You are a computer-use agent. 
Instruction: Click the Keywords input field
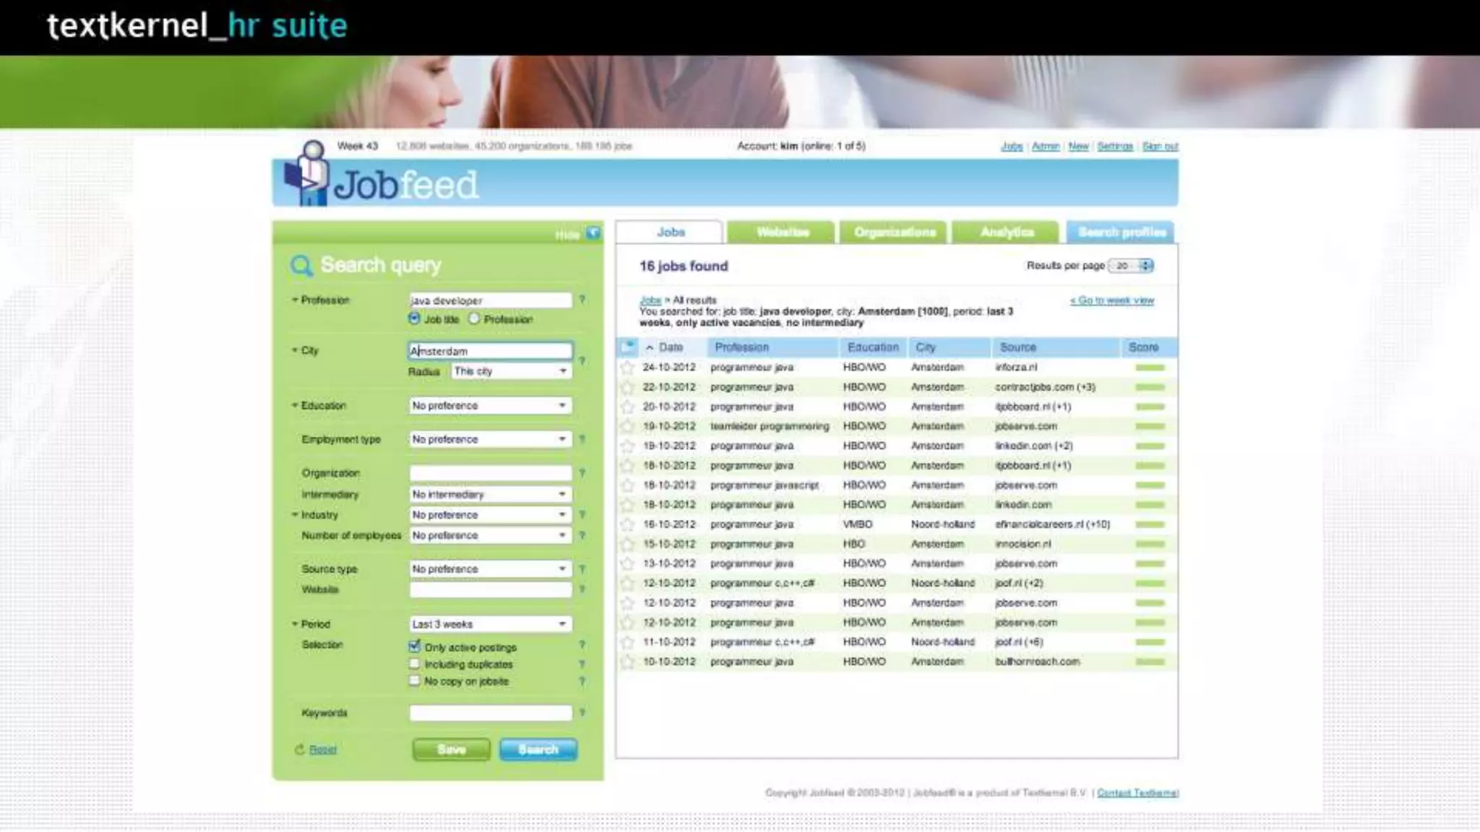pyautogui.click(x=490, y=713)
